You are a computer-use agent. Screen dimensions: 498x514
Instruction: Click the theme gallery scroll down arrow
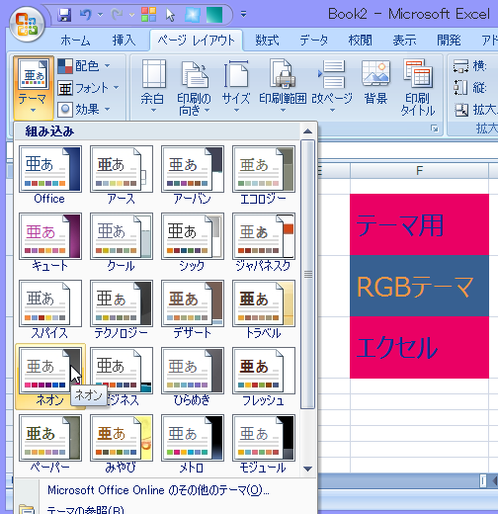307,469
